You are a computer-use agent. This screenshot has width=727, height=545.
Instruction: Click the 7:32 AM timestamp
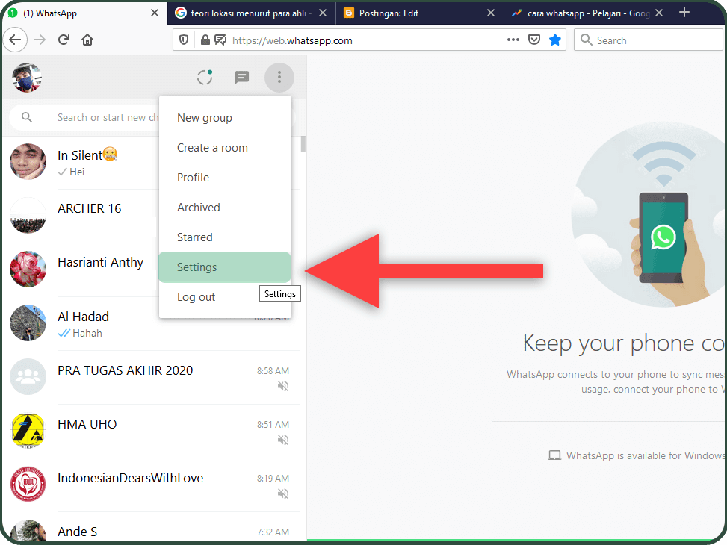[273, 532]
